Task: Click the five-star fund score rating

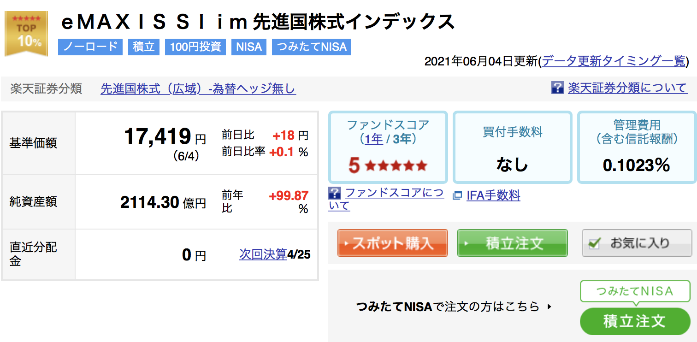Action: pos(388,165)
